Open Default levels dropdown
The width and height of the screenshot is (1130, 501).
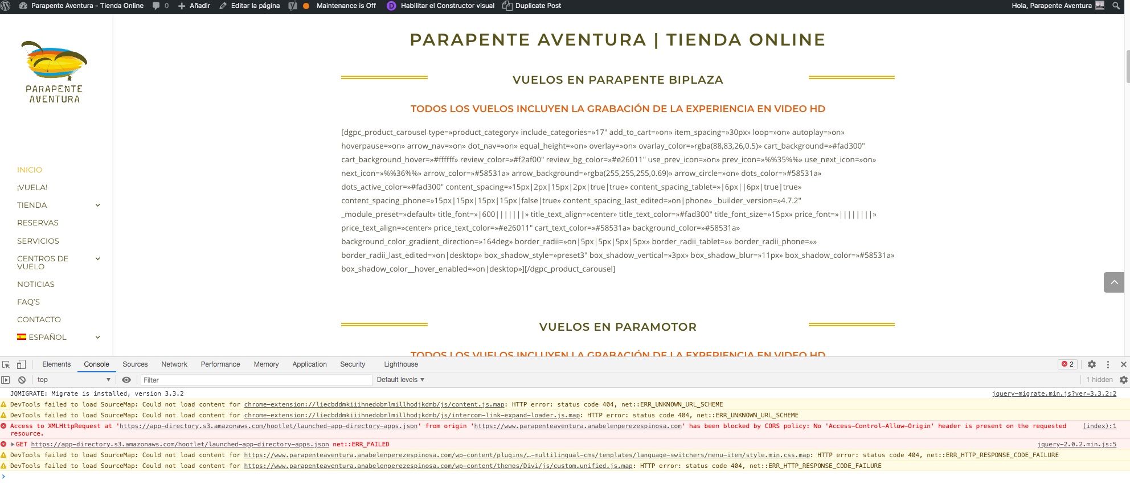400,380
